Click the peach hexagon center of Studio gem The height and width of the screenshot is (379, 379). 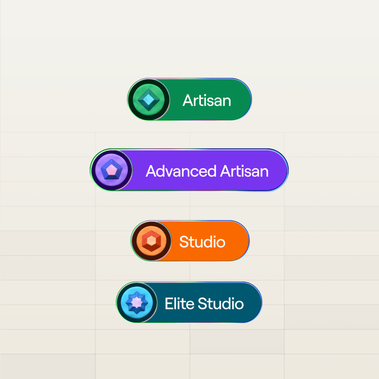point(152,241)
